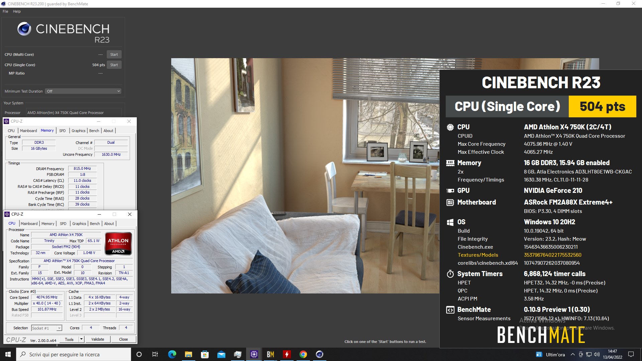Switch to Cinebench in the taskbar

coord(319,354)
